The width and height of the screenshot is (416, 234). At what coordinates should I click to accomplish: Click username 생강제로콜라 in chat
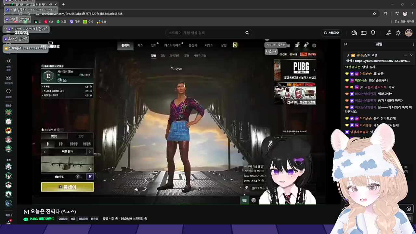(359, 132)
